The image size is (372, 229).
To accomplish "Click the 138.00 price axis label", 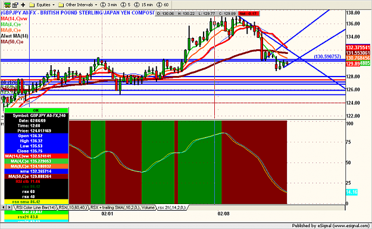I will [353, 13].
